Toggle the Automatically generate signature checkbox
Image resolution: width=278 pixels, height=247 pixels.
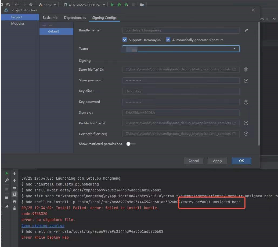168,40
